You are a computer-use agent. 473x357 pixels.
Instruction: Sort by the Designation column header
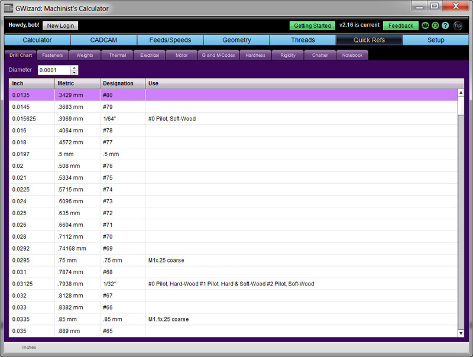[x=122, y=83]
